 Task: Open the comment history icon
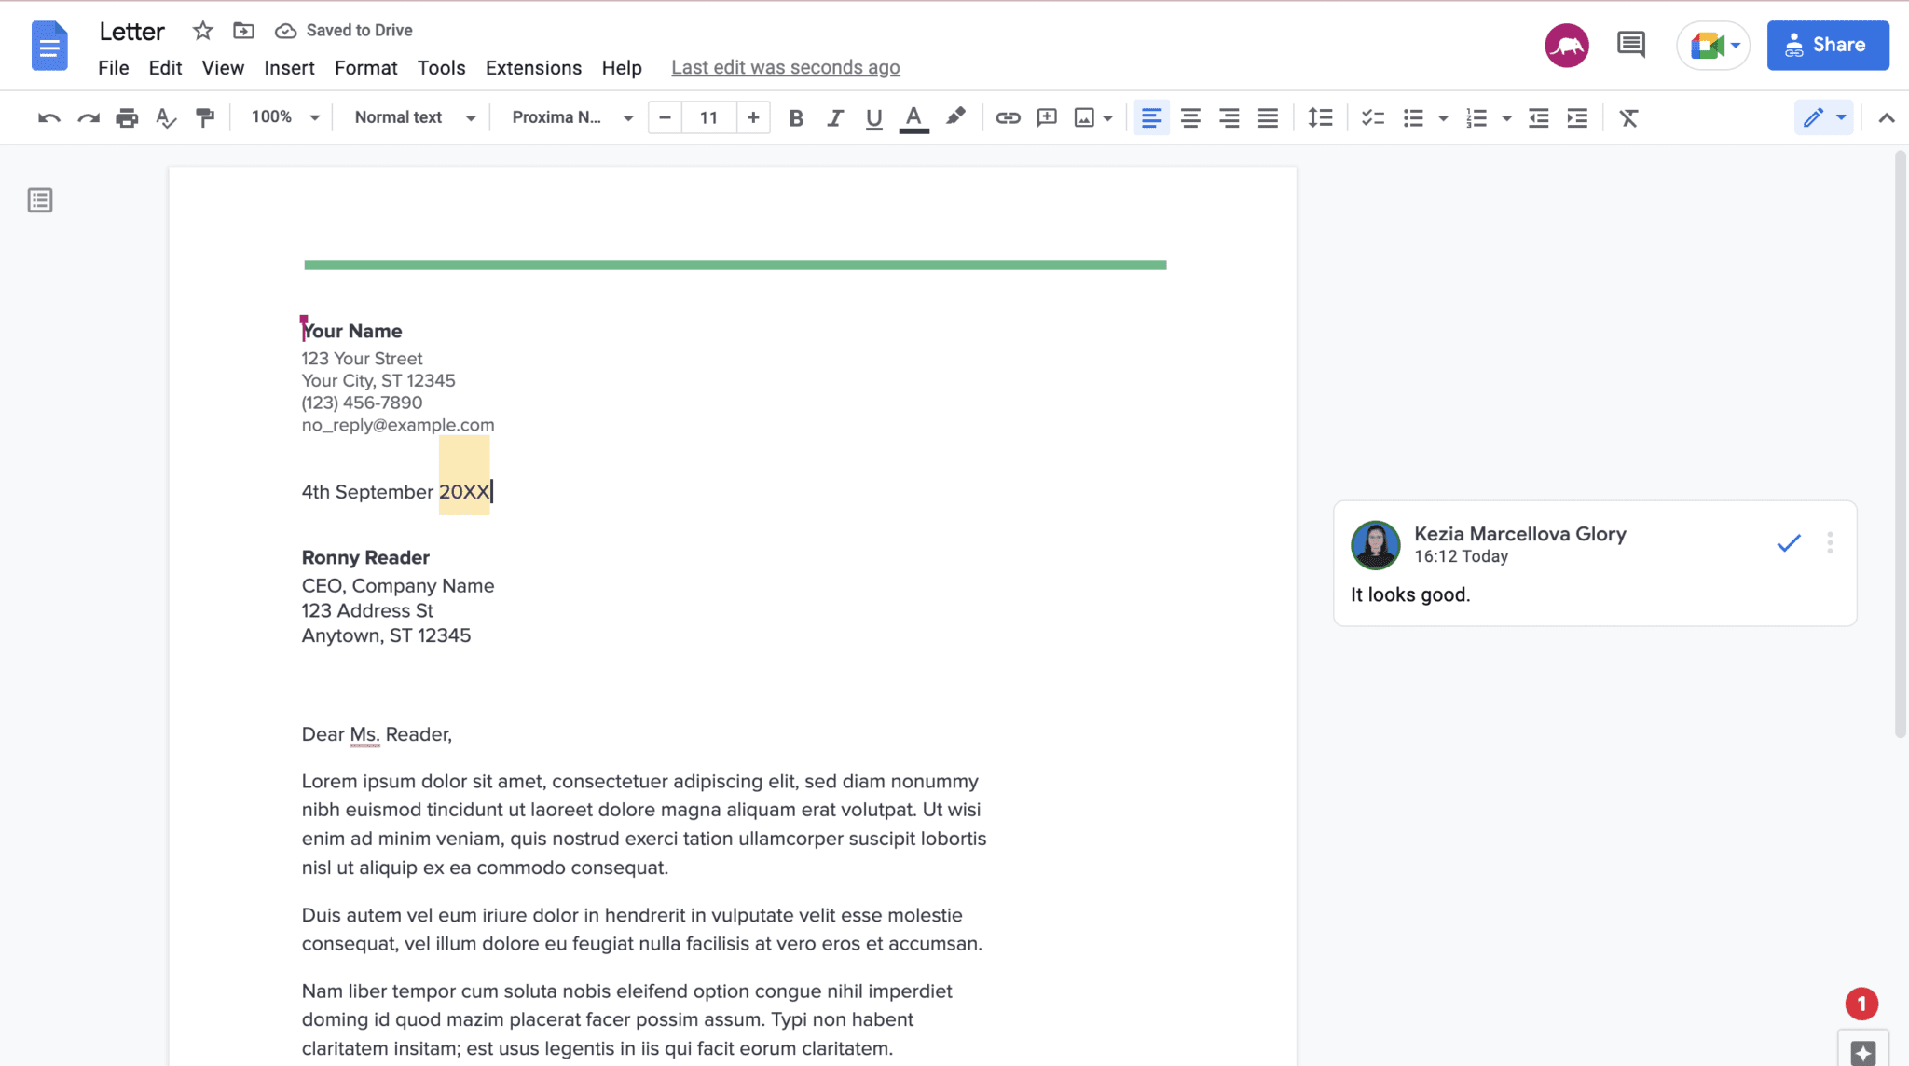click(x=1630, y=44)
